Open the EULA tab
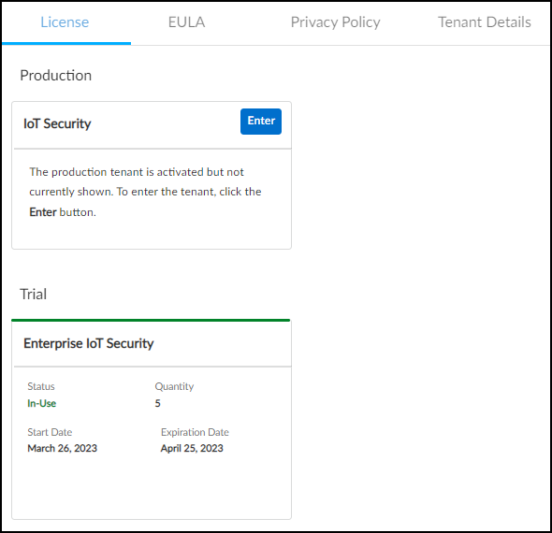 coord(186,22)
